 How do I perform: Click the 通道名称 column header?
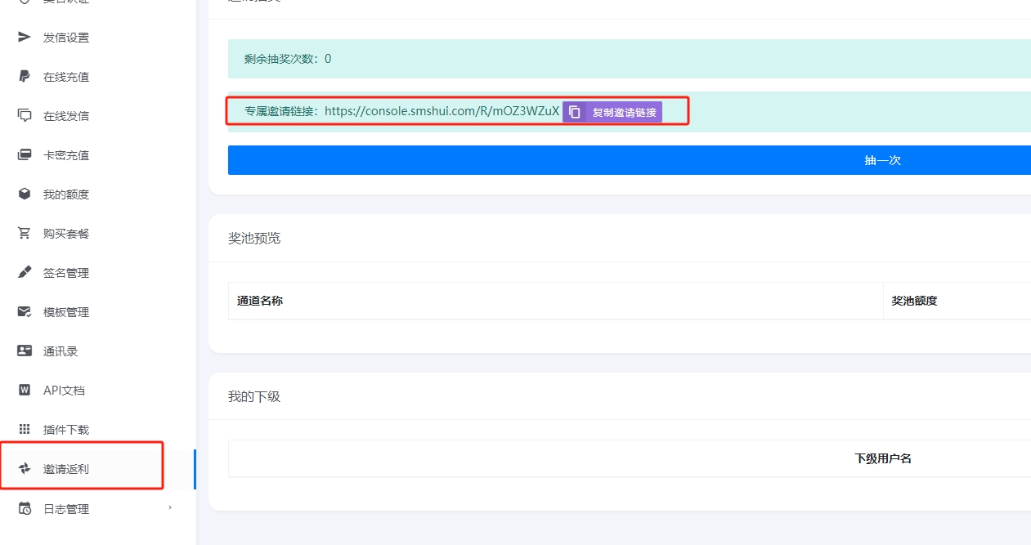(x=260, y=301)
